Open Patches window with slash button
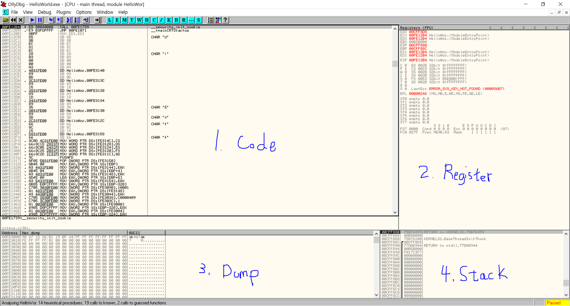This screenshot has height=306, width=570. click(x=162, y=20)
